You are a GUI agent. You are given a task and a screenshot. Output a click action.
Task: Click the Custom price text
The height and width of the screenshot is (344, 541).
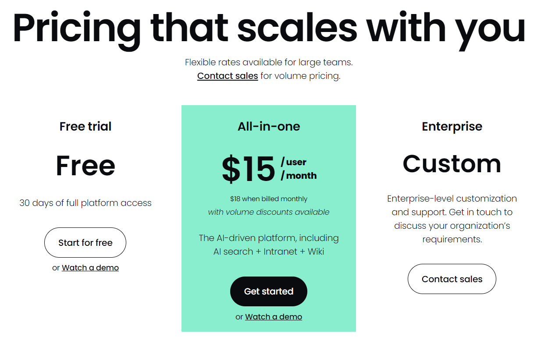[x=452, y=164]
